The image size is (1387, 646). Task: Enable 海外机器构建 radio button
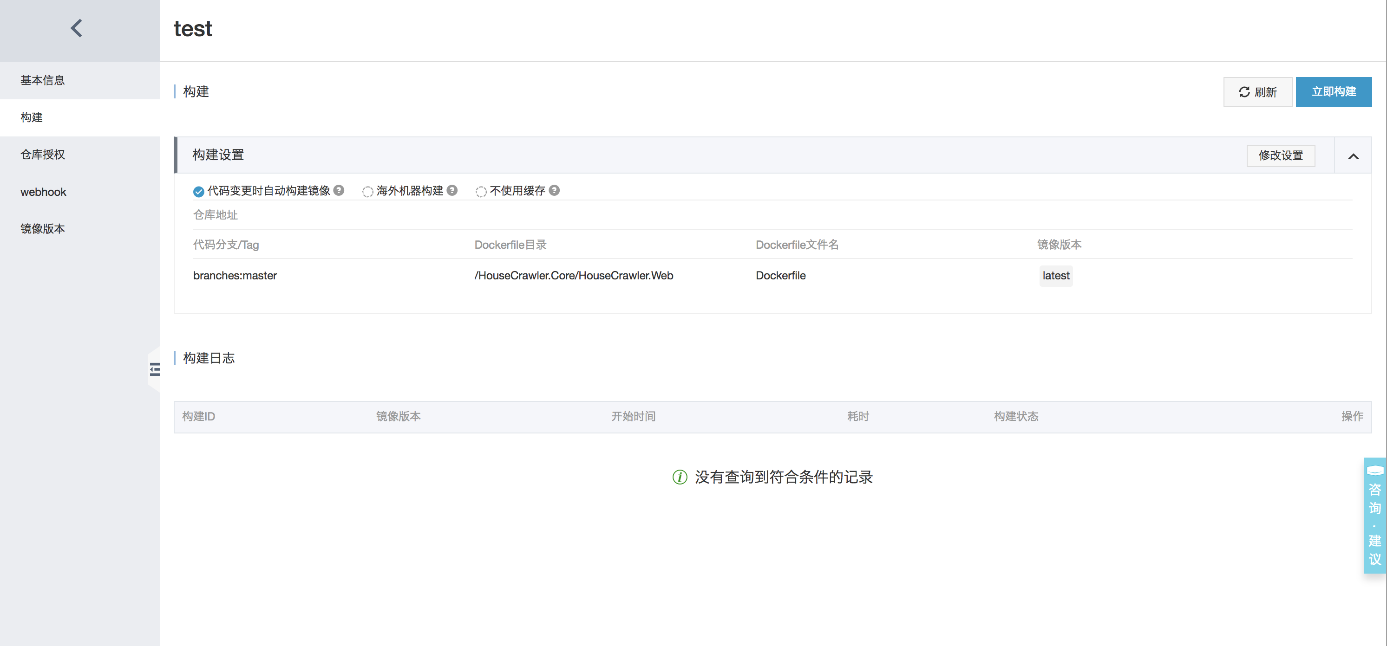tap(368, 191)
